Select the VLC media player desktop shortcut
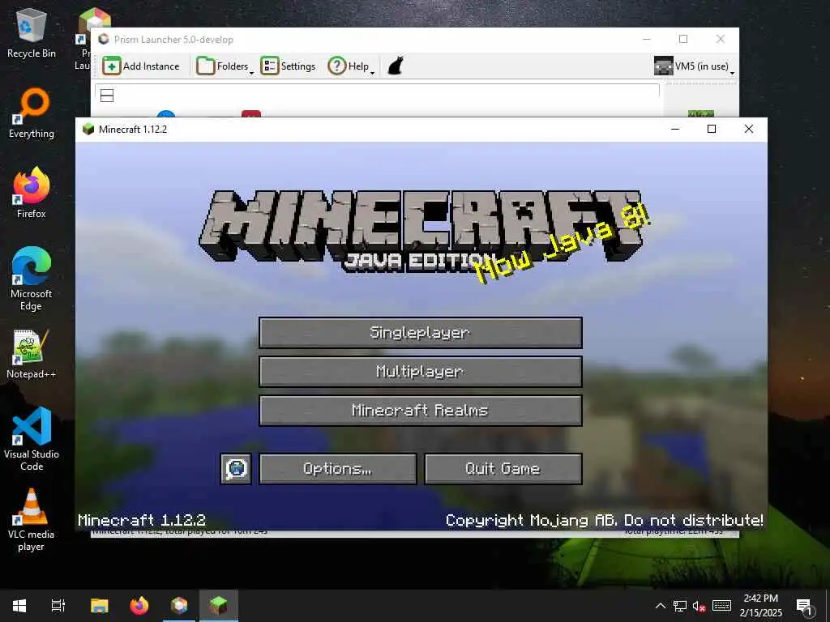This screenshot has height=622, width=830. coord(32,520)
